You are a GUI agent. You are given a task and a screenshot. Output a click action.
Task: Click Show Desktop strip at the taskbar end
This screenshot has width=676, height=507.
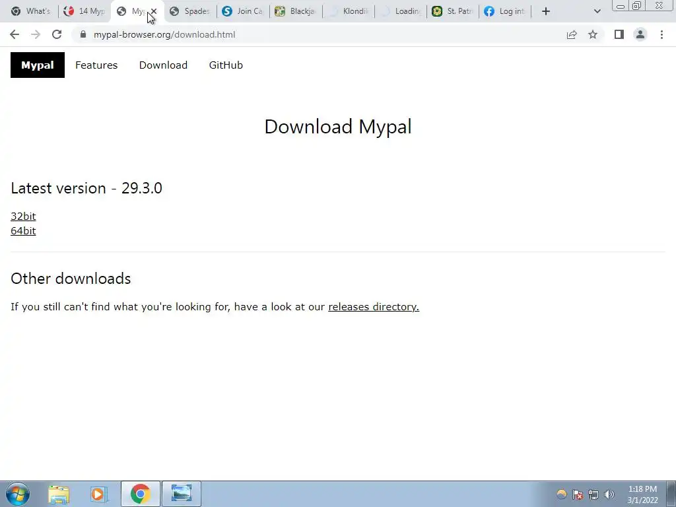pos(671,494)
